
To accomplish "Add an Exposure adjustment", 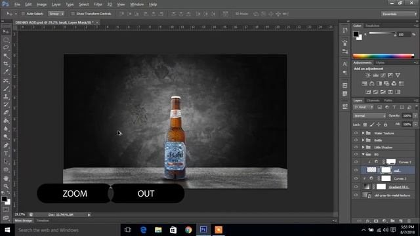I will coord(390,75).
